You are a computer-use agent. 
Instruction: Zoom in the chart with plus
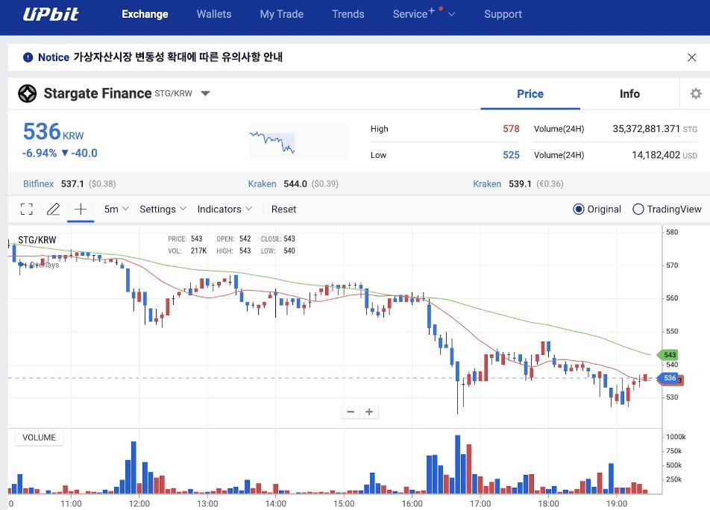click(369, 412)
